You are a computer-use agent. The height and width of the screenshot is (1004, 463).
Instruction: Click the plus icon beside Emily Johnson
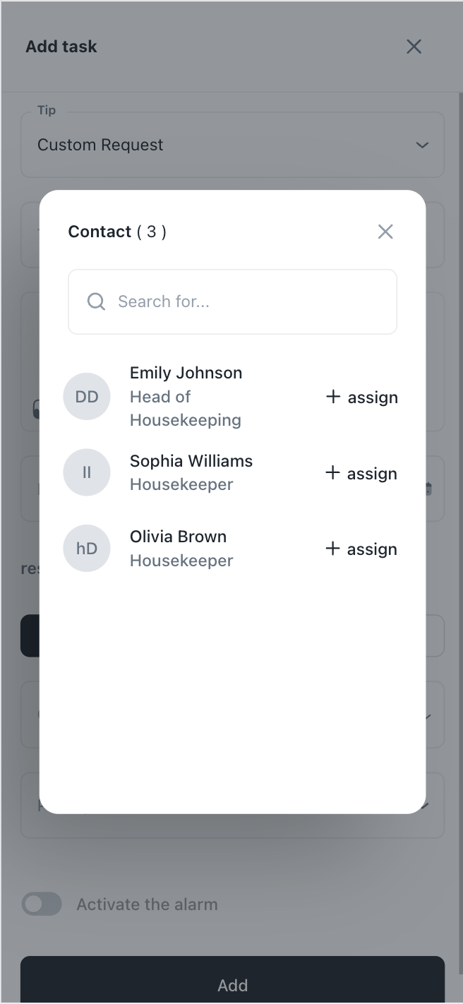(332, 396)
